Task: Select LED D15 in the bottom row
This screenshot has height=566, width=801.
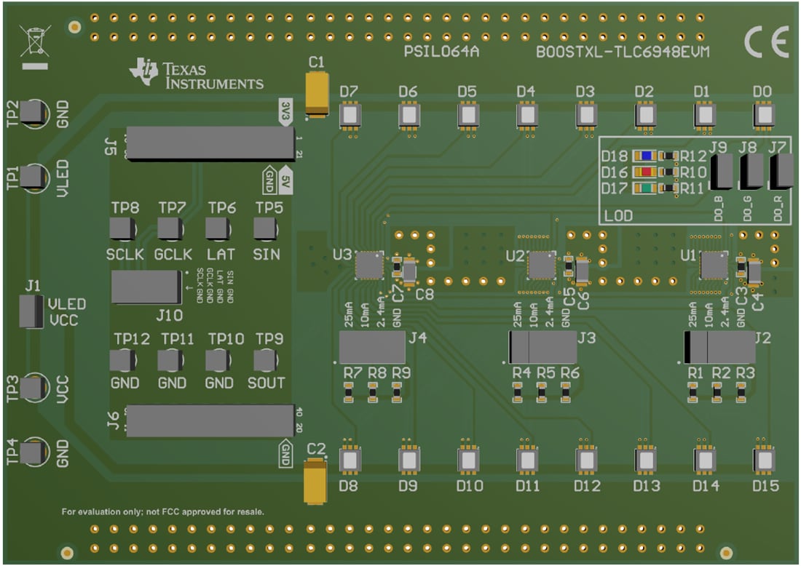Action: [x=764, y=462]
